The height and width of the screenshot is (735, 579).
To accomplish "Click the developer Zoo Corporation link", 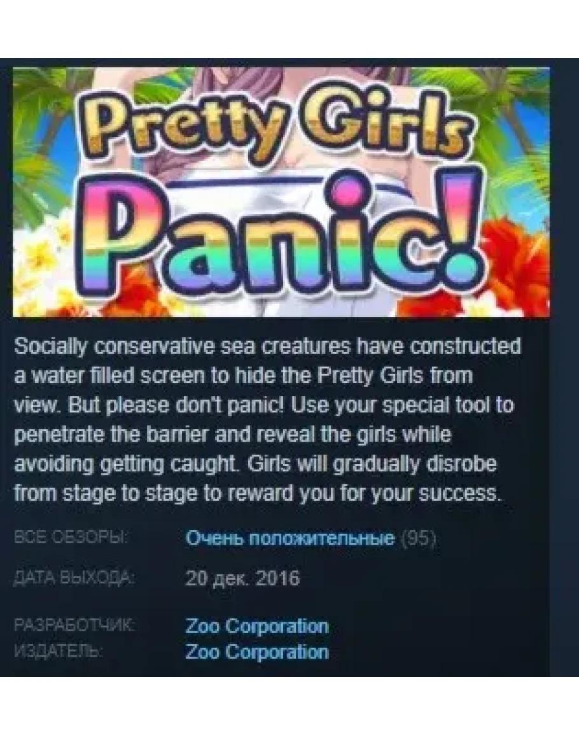I will coord(257,626).
